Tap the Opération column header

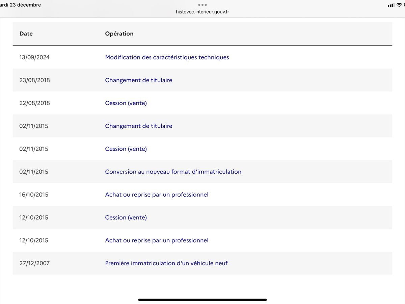click(119, 34)
